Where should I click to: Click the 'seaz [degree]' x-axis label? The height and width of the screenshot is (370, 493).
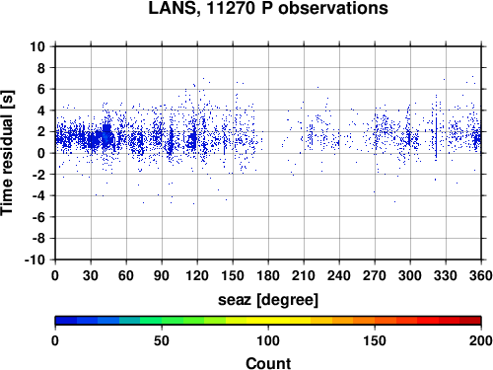coord(268,300)
